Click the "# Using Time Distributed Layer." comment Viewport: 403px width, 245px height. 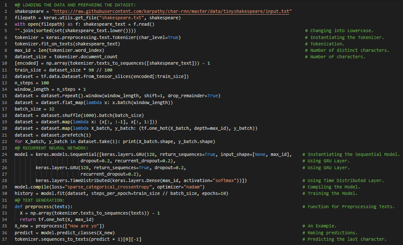[346, 181]
